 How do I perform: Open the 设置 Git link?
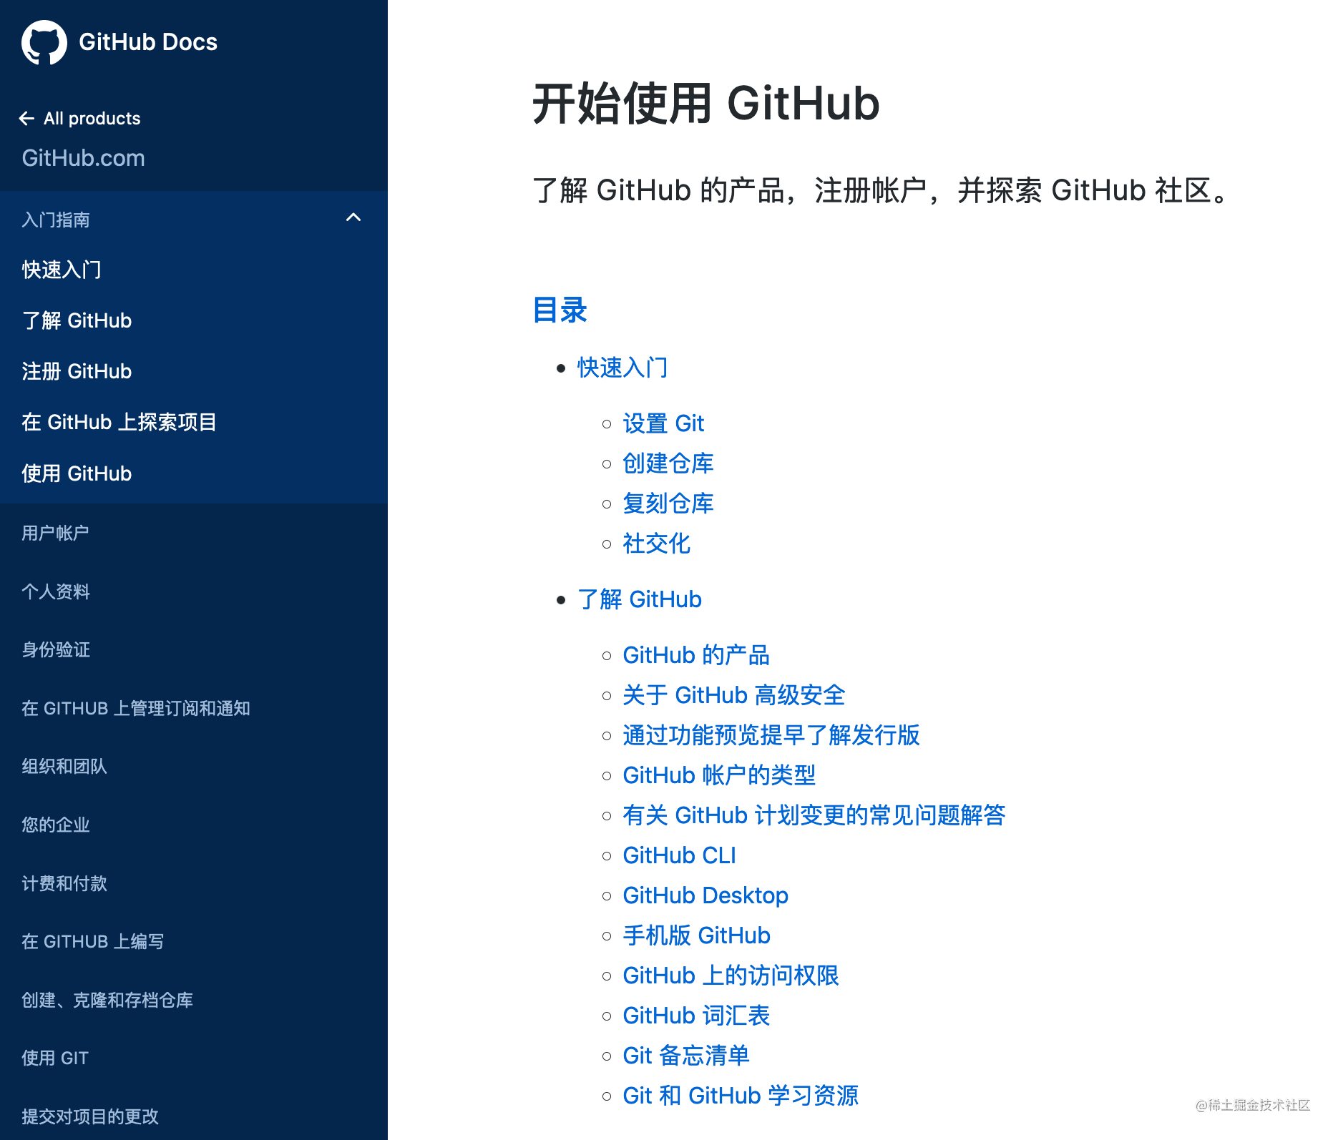click(x=663, y=423)
